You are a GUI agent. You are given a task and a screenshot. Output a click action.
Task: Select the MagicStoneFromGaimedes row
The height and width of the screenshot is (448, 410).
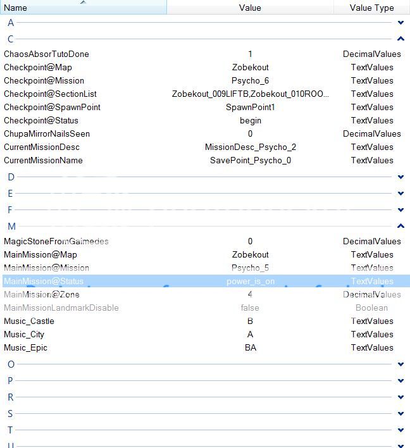[56, 242]
